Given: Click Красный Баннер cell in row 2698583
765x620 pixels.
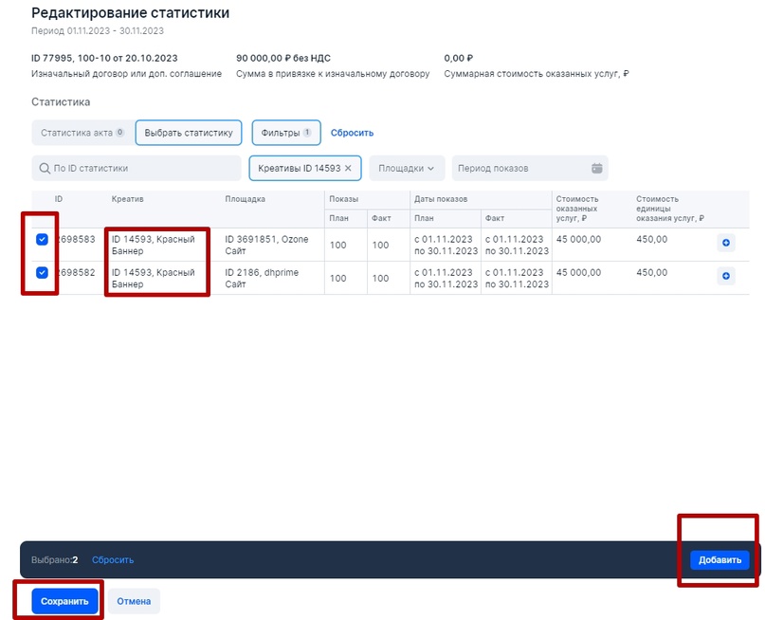Looking at the screenshot, I should tap(154, 245).
